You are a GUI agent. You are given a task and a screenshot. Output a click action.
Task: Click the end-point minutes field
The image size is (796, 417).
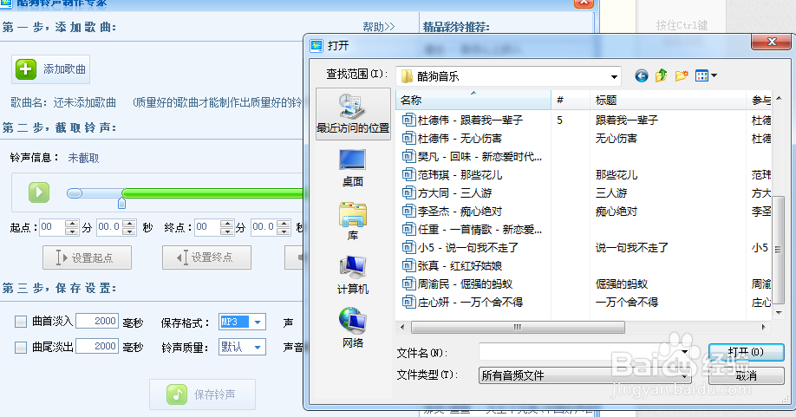click(x=208, y=227)
